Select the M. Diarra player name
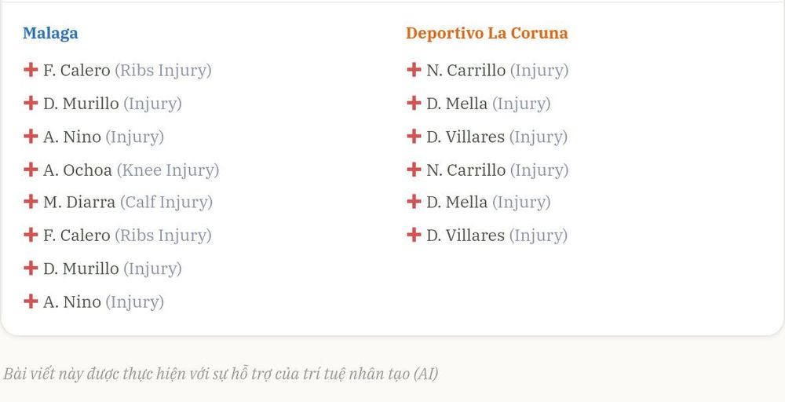Image resolution: width=785 pixels, height=402 pixels. (79, 203)
